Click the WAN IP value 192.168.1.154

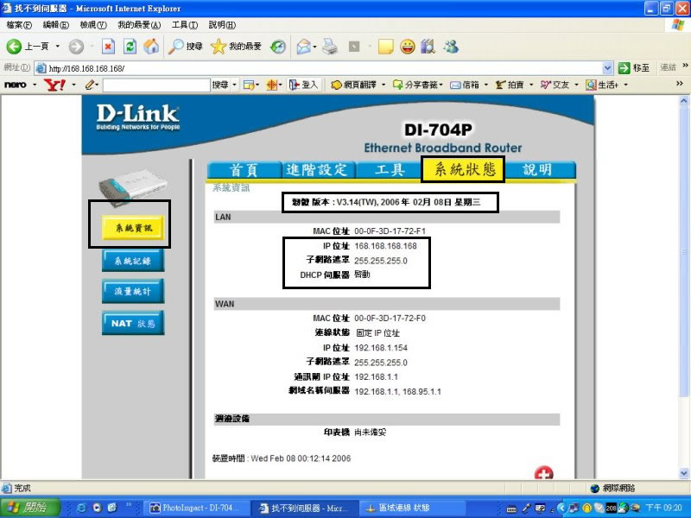coord(381,348)
